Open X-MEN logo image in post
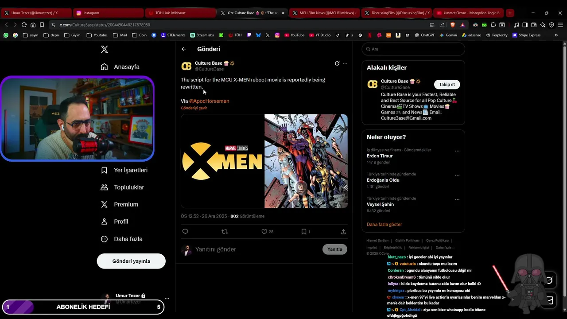The image size is (567, 319). click(x=222, y=161)
